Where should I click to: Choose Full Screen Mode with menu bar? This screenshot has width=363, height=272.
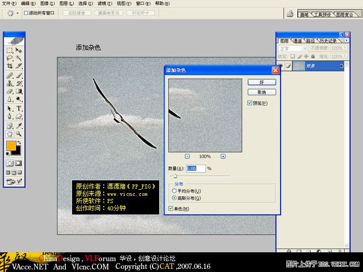point(14,173)
